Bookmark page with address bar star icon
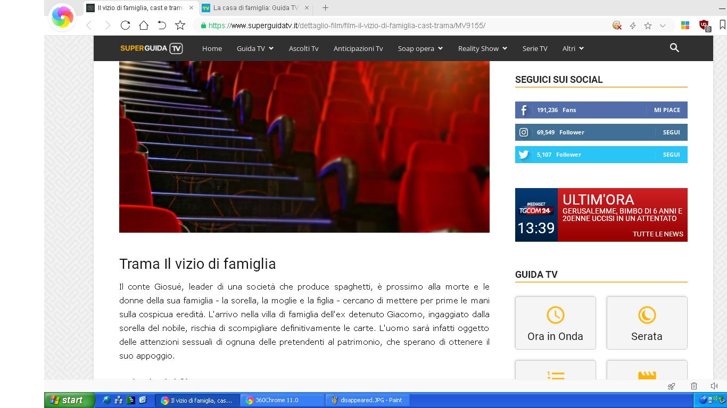 click(648, 25)
